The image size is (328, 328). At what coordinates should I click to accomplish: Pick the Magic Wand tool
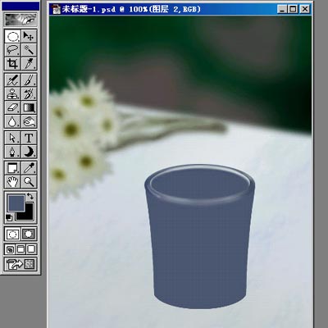pos(29,50)
